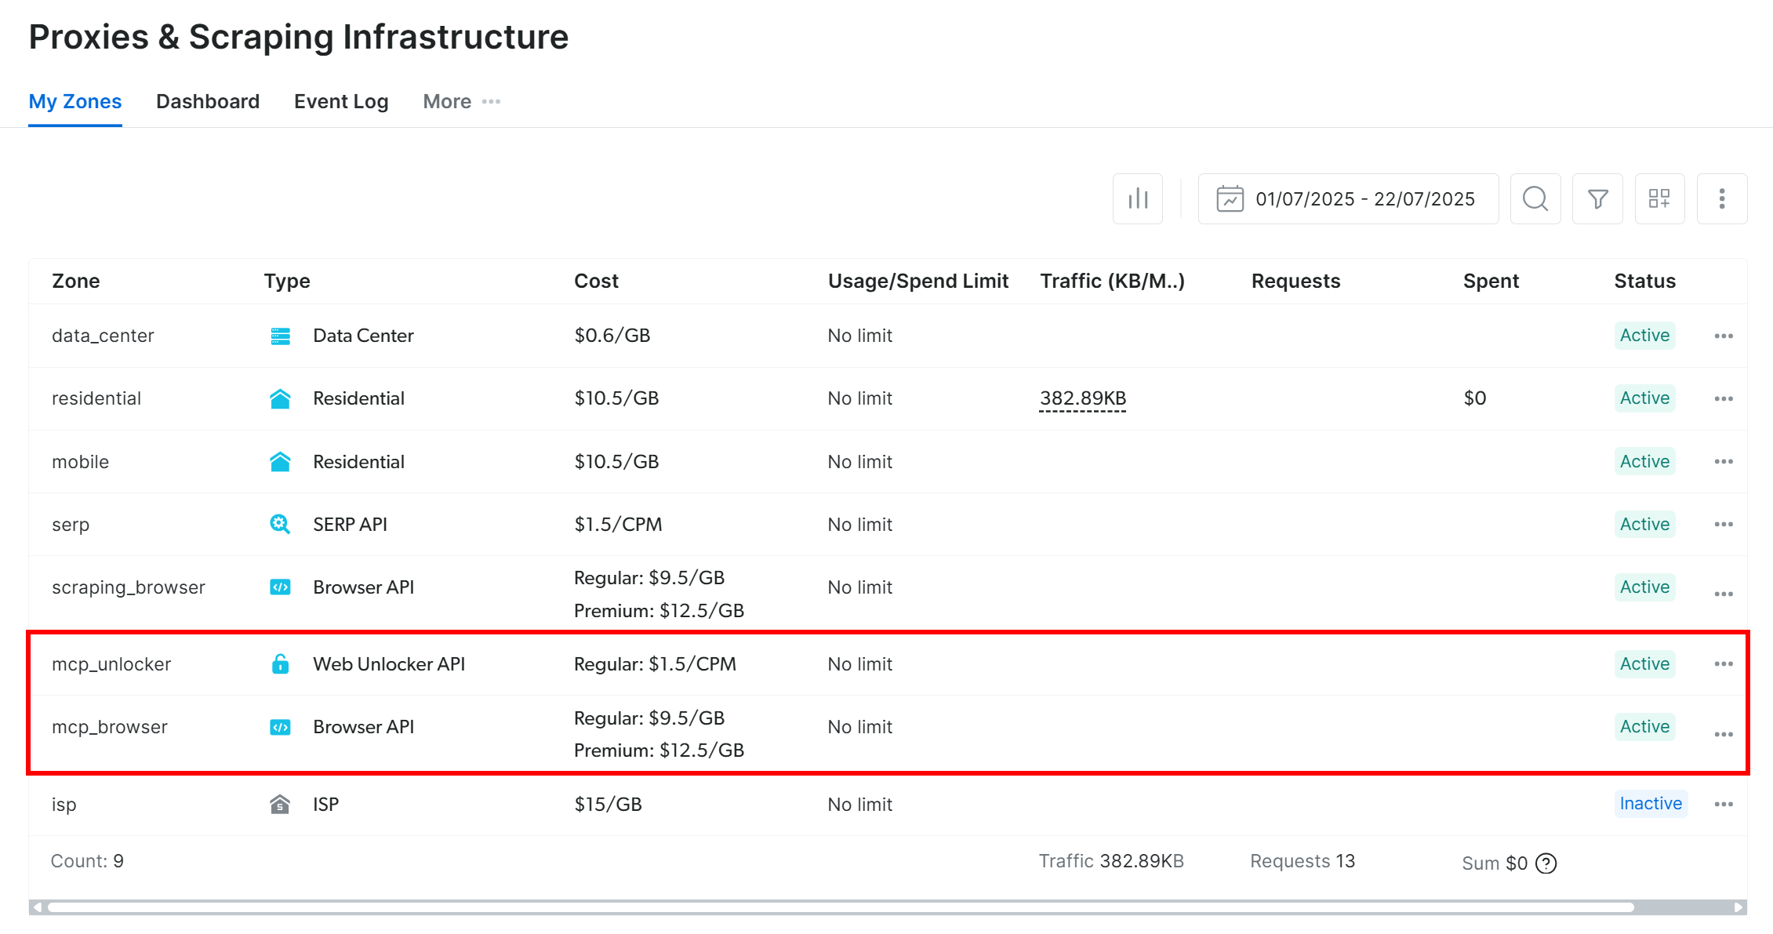Click the SERP API magnifier icon

tap(280, 524)
